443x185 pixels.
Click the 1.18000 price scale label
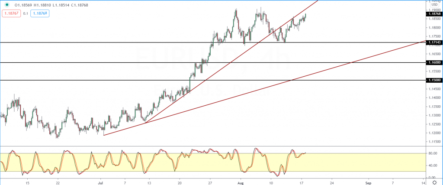[434, 27]
